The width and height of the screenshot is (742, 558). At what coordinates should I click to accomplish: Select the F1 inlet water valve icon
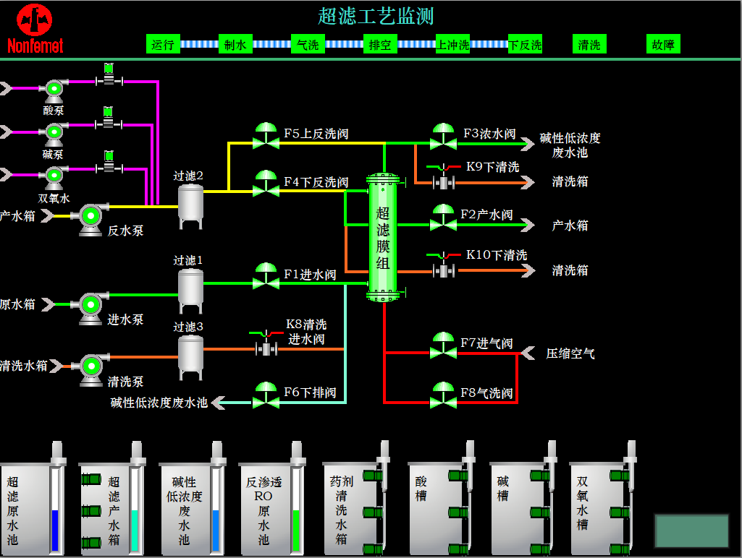coord(266,276)
